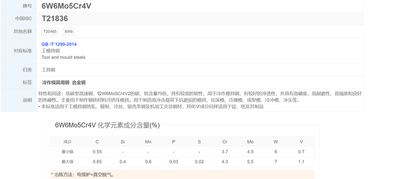This screenshot has width=394, height=179.
Task: Click the maximum Mo value 5.5
Action: pos(250,162)
